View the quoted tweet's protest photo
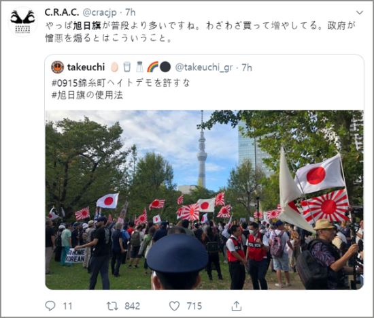The height and width of the screenshot is (318, 374). (205, 200)
